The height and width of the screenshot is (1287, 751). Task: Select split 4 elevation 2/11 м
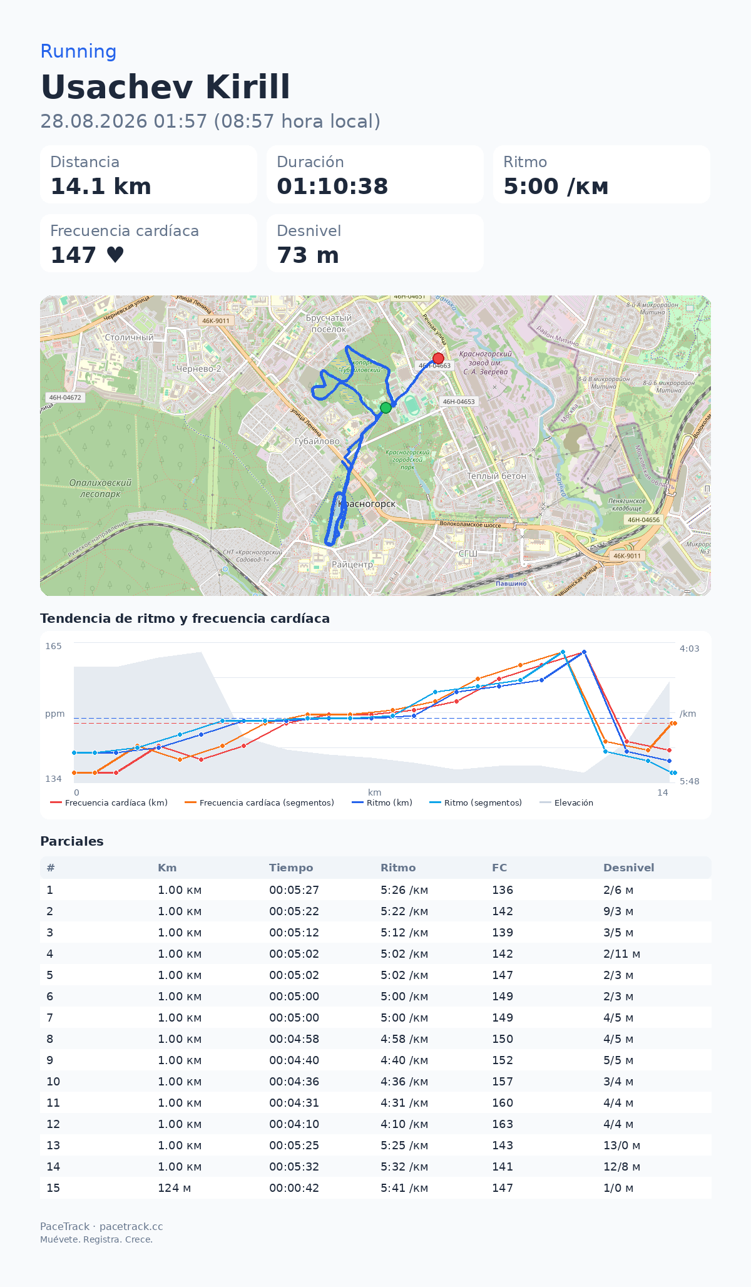622,954
